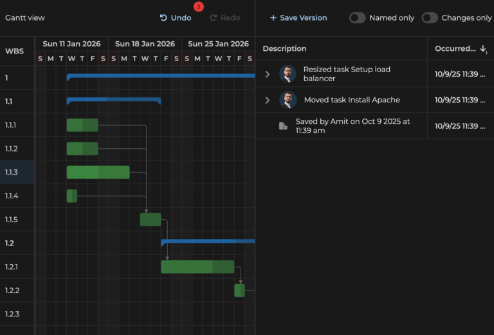The image size is (494, 335).
Task: Select the Saved by Amit version entry
Action: (x=352, y=126)
